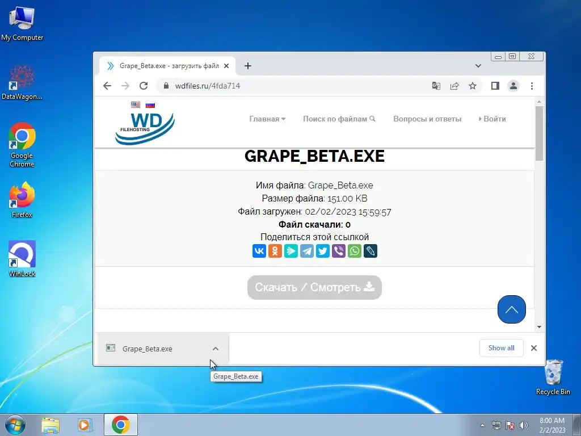Click the Скачать / Смотреть download button

click(314, 287)
